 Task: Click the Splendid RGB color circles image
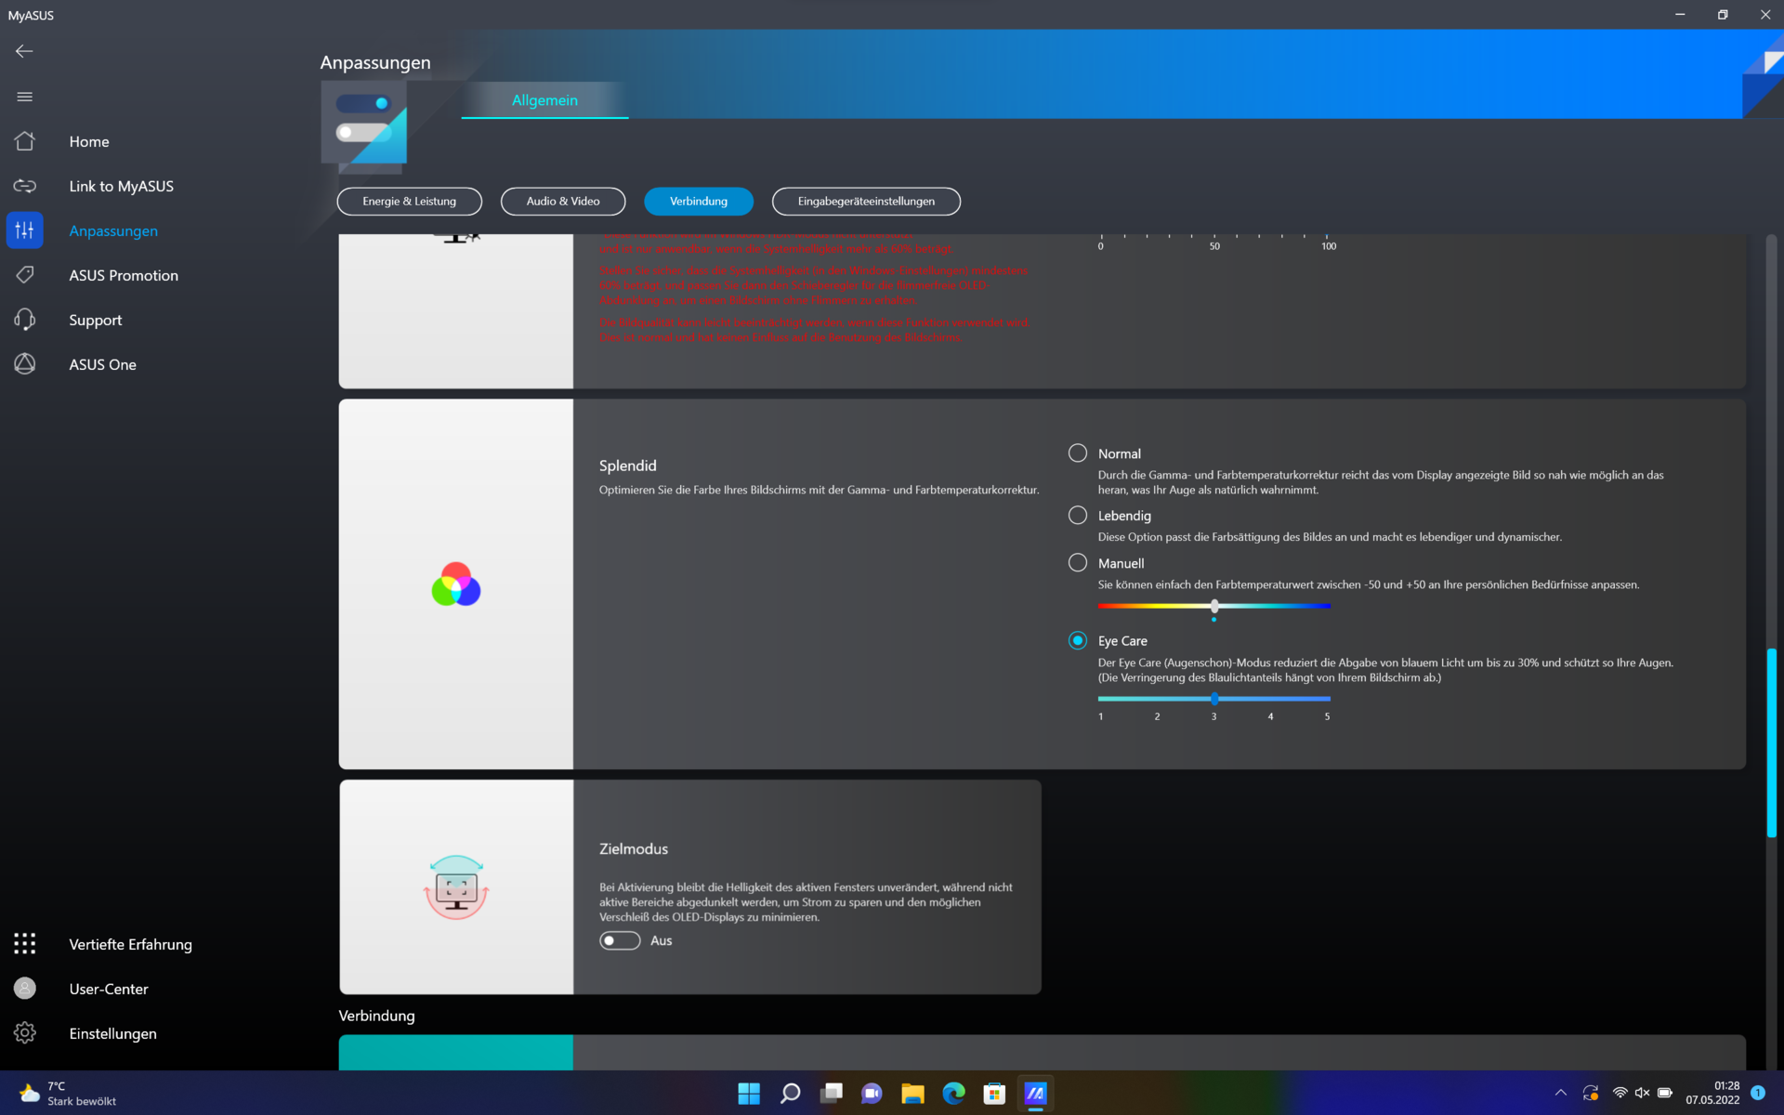click(x=456, y=584)
